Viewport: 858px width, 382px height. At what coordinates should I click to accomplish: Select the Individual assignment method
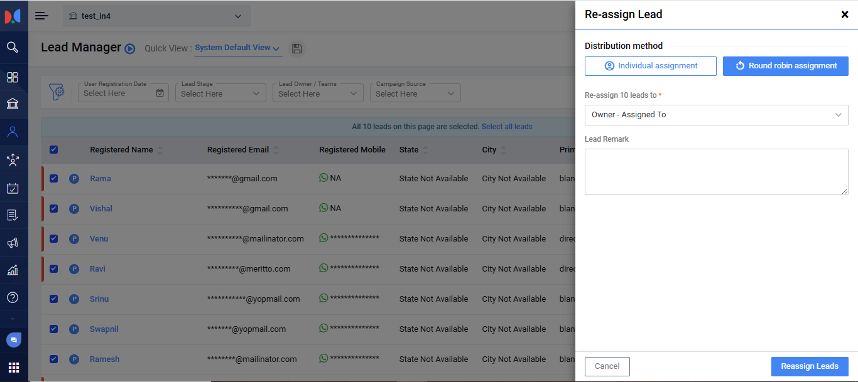650,66
